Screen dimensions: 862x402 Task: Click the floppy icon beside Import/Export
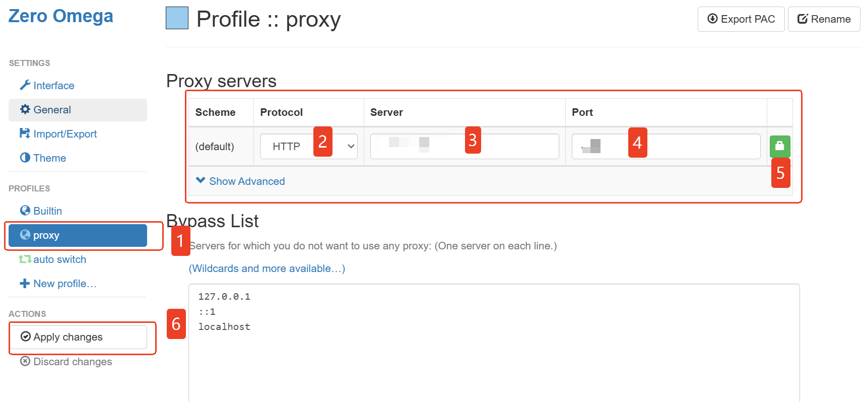tap(25, 133)
